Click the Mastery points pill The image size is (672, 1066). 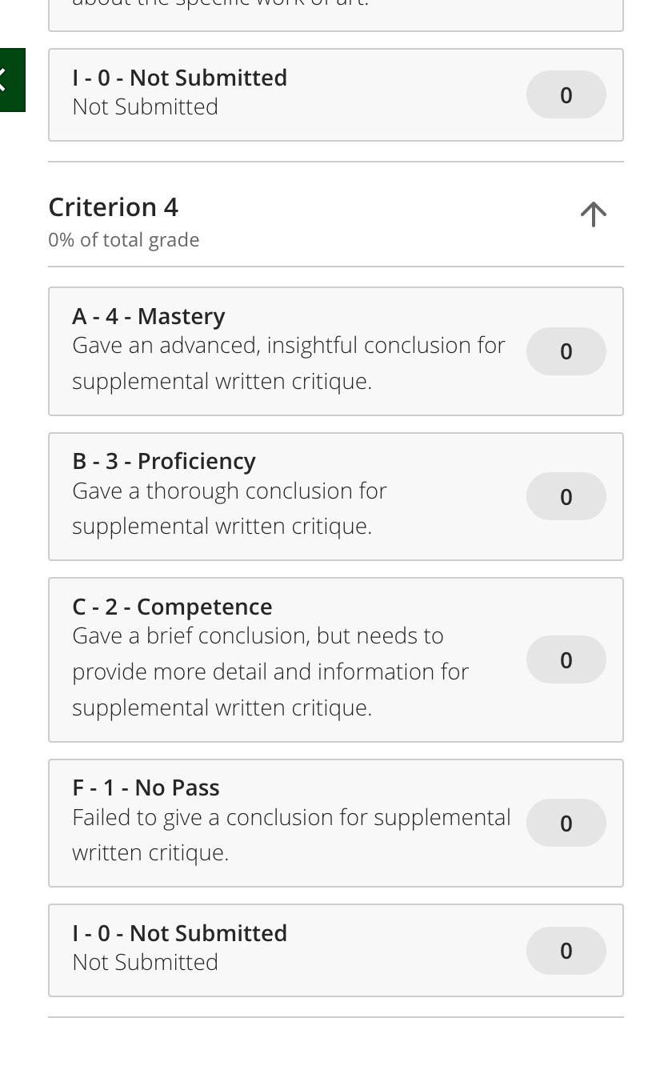(566, 351)
